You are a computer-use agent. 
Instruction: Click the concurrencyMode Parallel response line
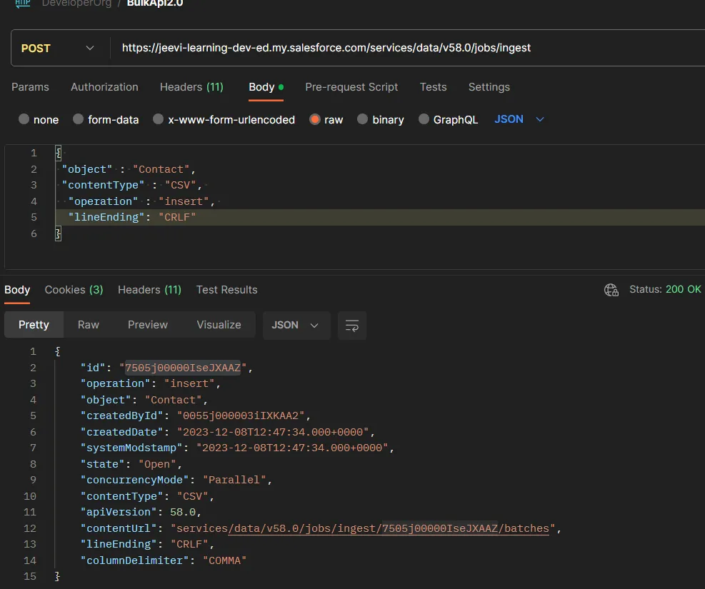click(176, 480)
